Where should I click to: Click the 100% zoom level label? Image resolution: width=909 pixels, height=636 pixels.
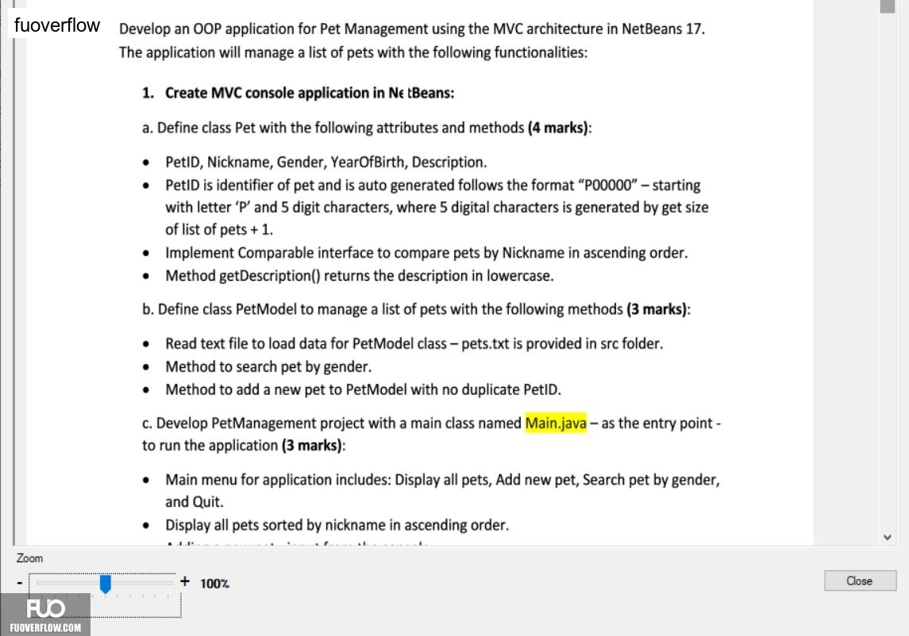pos(214,584)
